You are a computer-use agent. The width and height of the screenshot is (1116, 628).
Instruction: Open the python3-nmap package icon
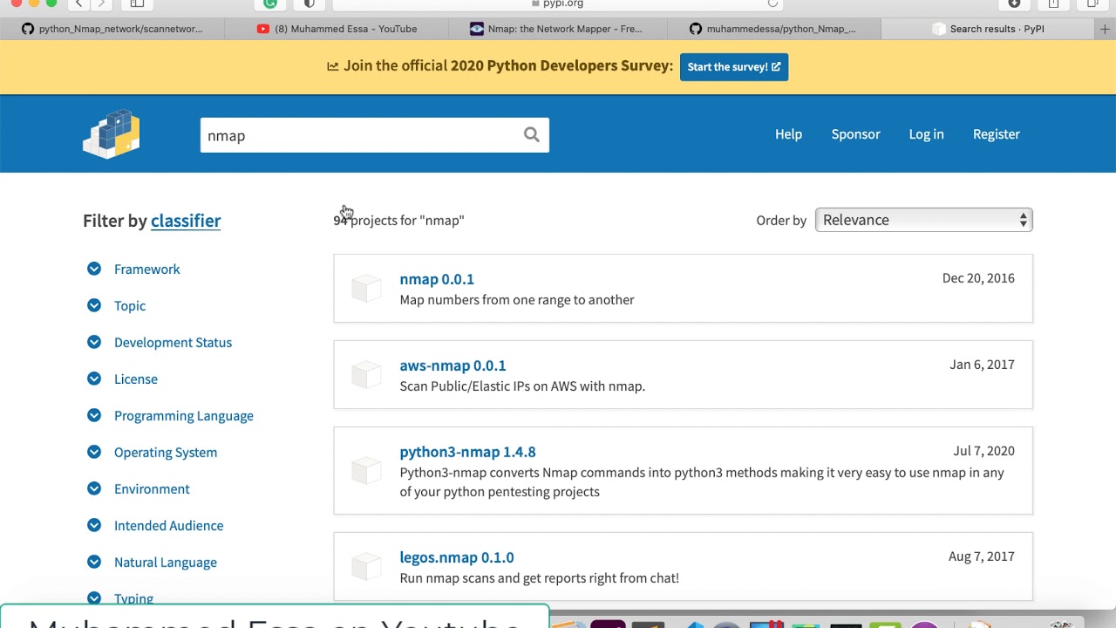(366, 470)
